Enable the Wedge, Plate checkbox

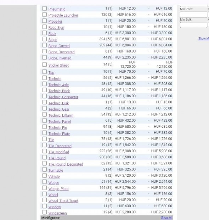coord(45,188)
